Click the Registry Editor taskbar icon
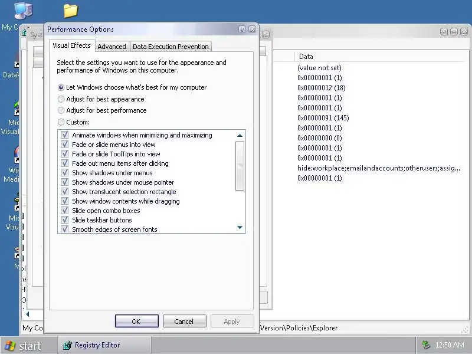This screenshot has height=354, width=472. (x=67, y=345)
